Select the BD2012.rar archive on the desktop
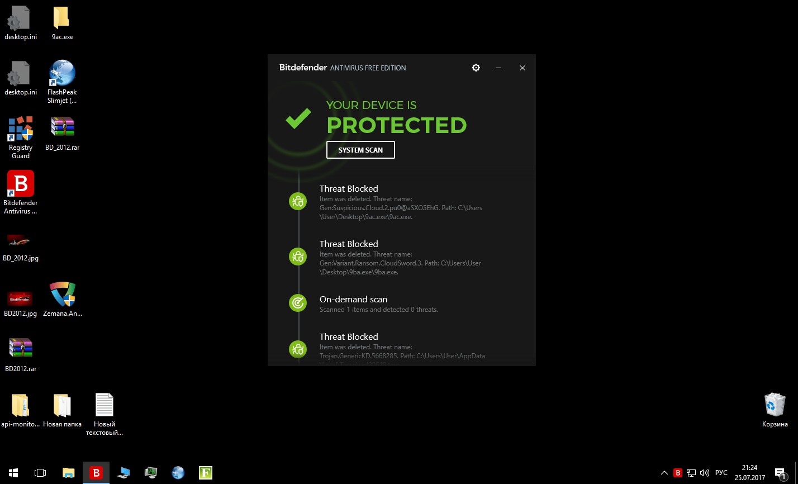 21,355
